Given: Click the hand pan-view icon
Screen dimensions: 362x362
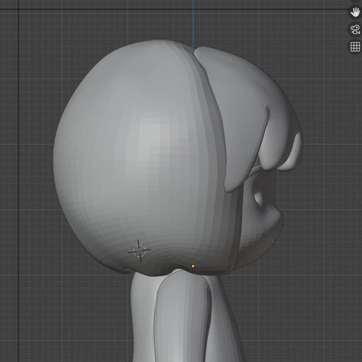Looking at the screenshot, I should tap(355, 12).
